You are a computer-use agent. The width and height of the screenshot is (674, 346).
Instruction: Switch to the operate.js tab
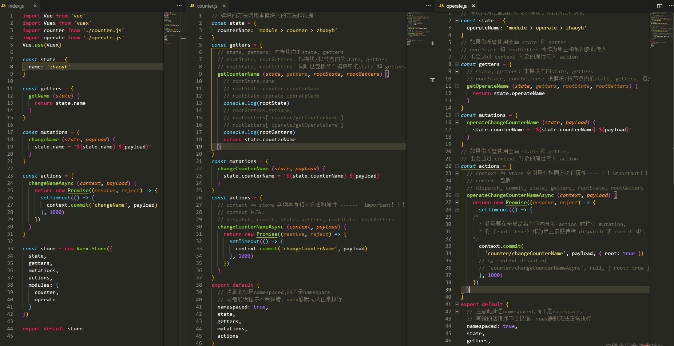click(x=457, y=6)
